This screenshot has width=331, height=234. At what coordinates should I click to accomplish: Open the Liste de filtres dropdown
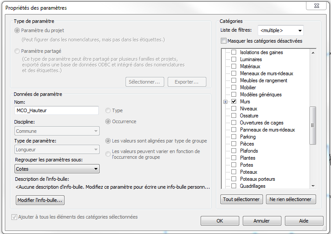click(x=281, y=31)
